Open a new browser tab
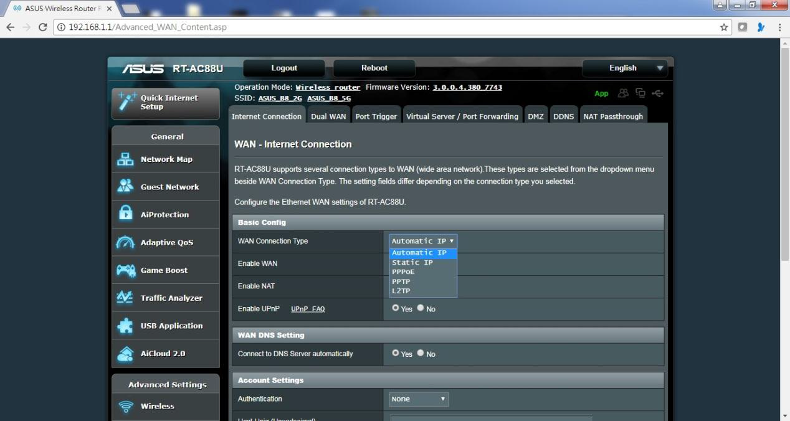 (130, 9)
